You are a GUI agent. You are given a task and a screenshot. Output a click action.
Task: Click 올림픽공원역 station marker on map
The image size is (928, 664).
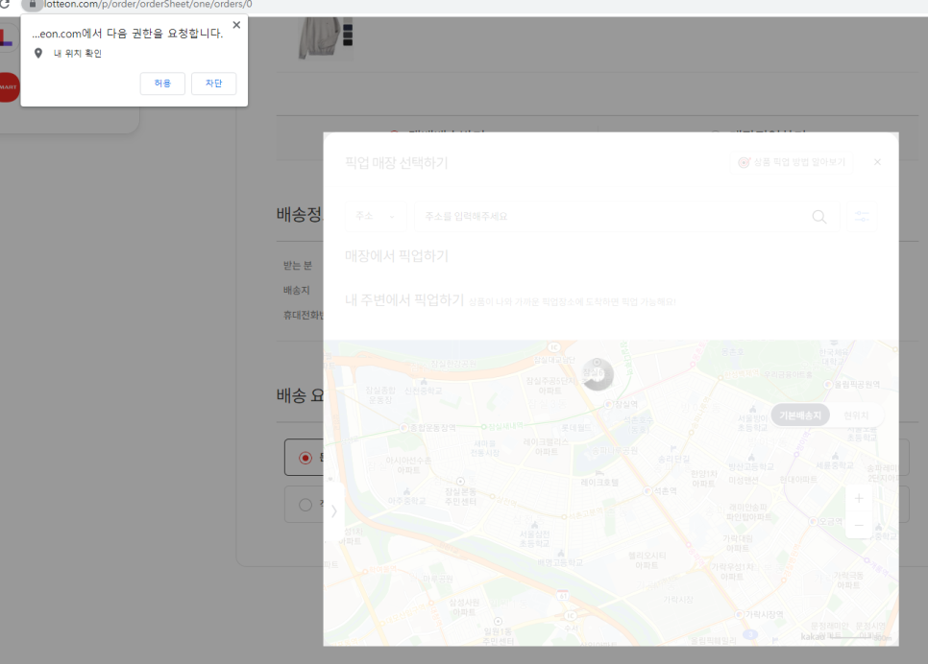click(x=828, y=385)
